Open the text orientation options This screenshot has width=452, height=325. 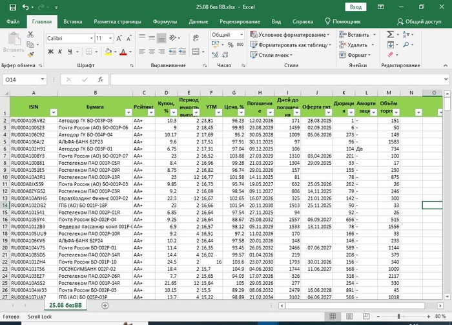pos(174,37)
